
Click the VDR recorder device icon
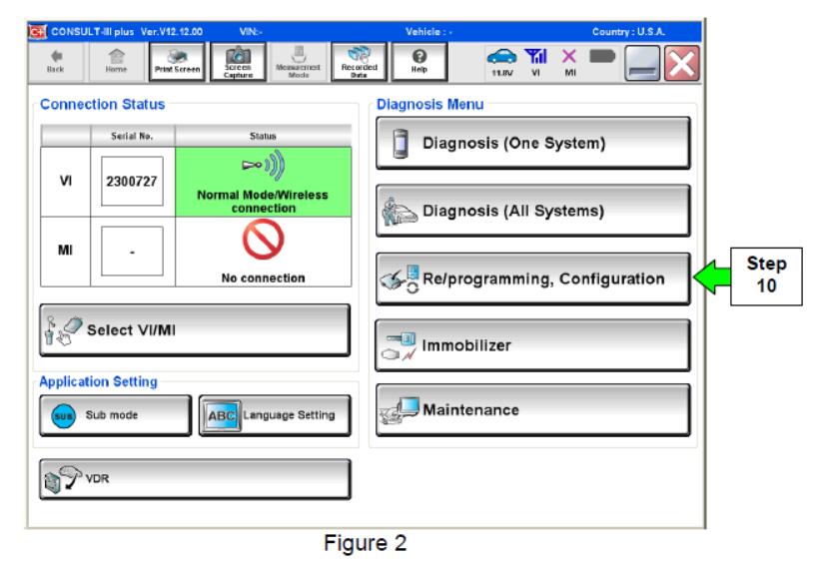[x=63, y=479]
